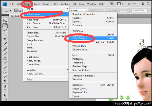Select the History Brush tool

coord(5,63)
